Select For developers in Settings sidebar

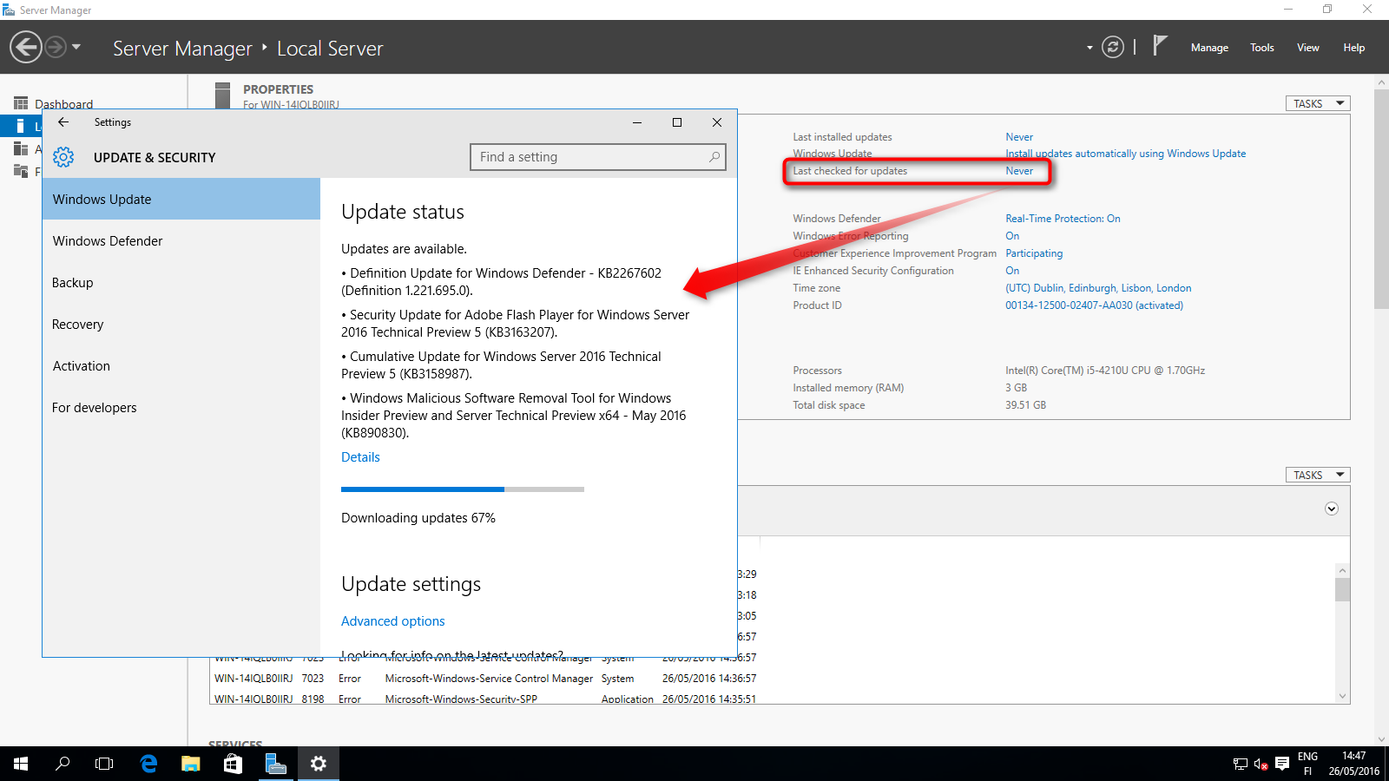tap(181, 408)
